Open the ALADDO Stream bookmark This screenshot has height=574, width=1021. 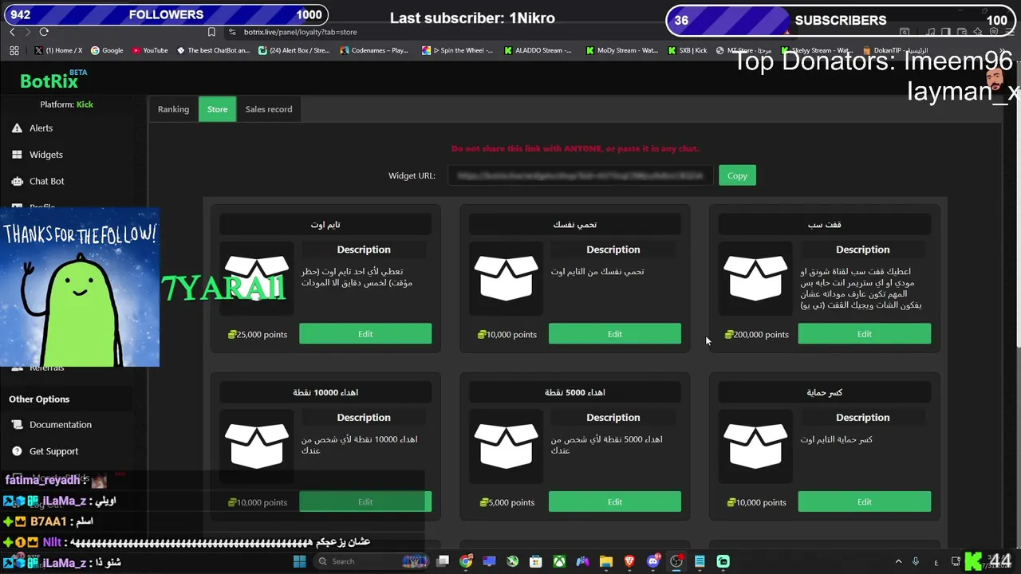click(538, 50)
